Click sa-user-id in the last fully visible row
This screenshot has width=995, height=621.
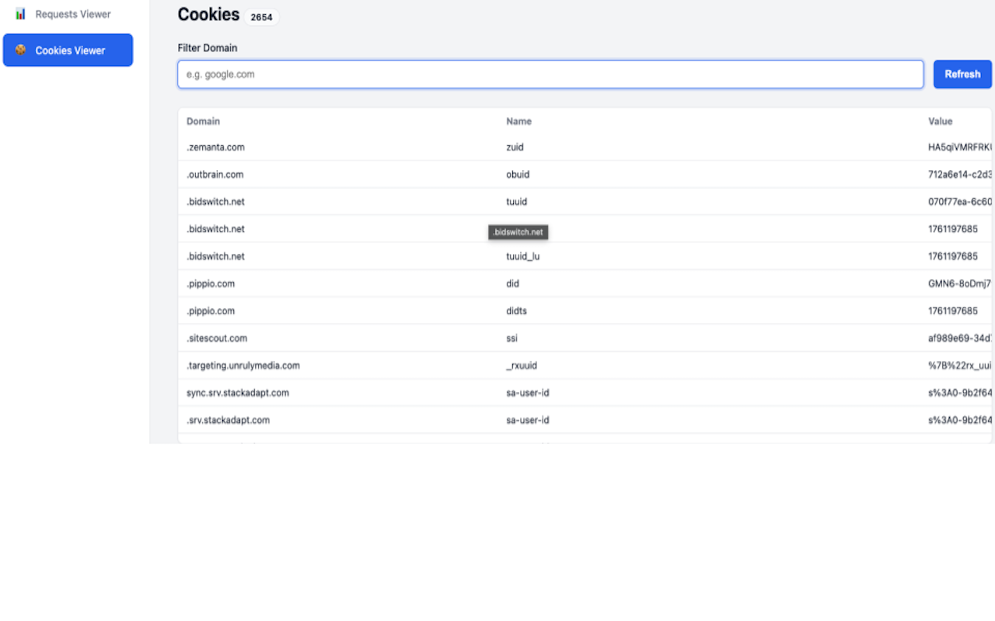tap(528, 420)
